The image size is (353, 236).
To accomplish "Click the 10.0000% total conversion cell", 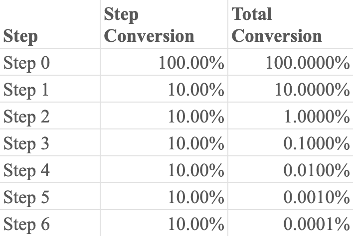I will click(312, 90).
